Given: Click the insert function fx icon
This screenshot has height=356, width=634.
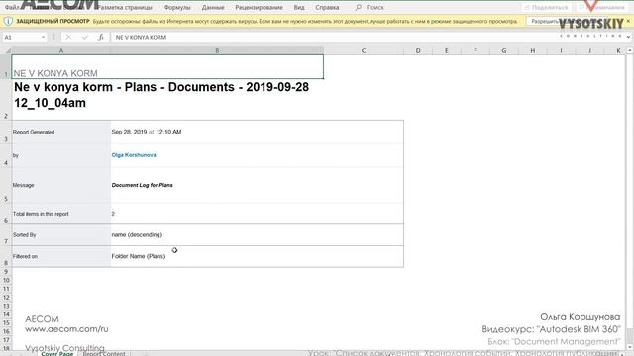Looking at the screenshot, I should pyautogui.click(x=101, y=37).
